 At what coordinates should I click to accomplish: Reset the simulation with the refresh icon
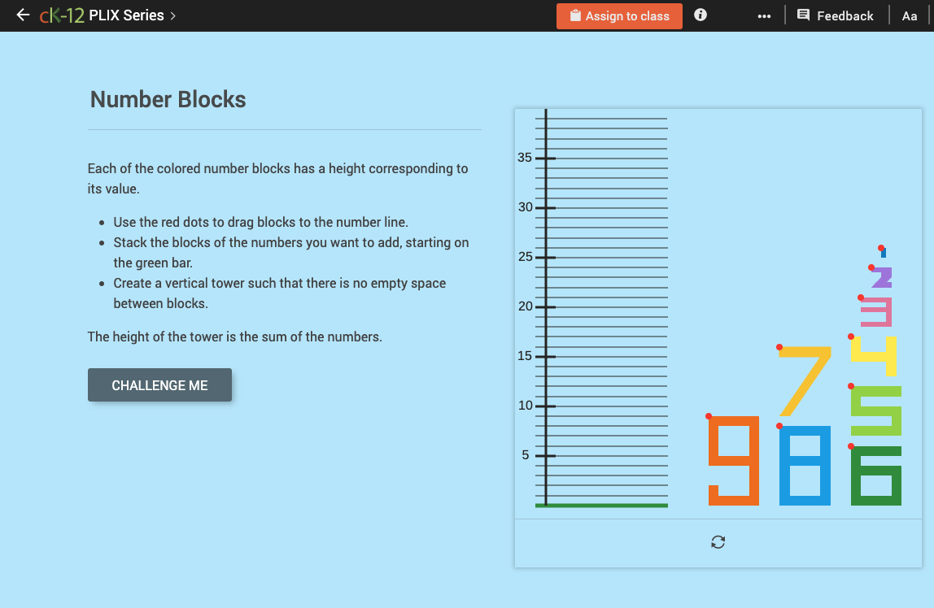point(718,541)
